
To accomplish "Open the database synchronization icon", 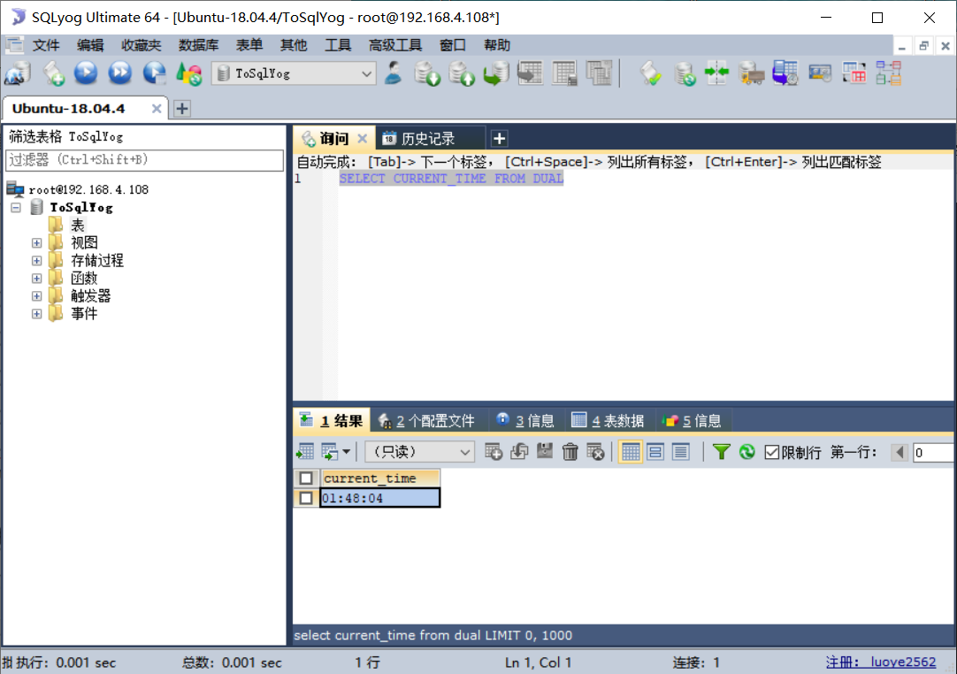I will (x=685, y=74).
